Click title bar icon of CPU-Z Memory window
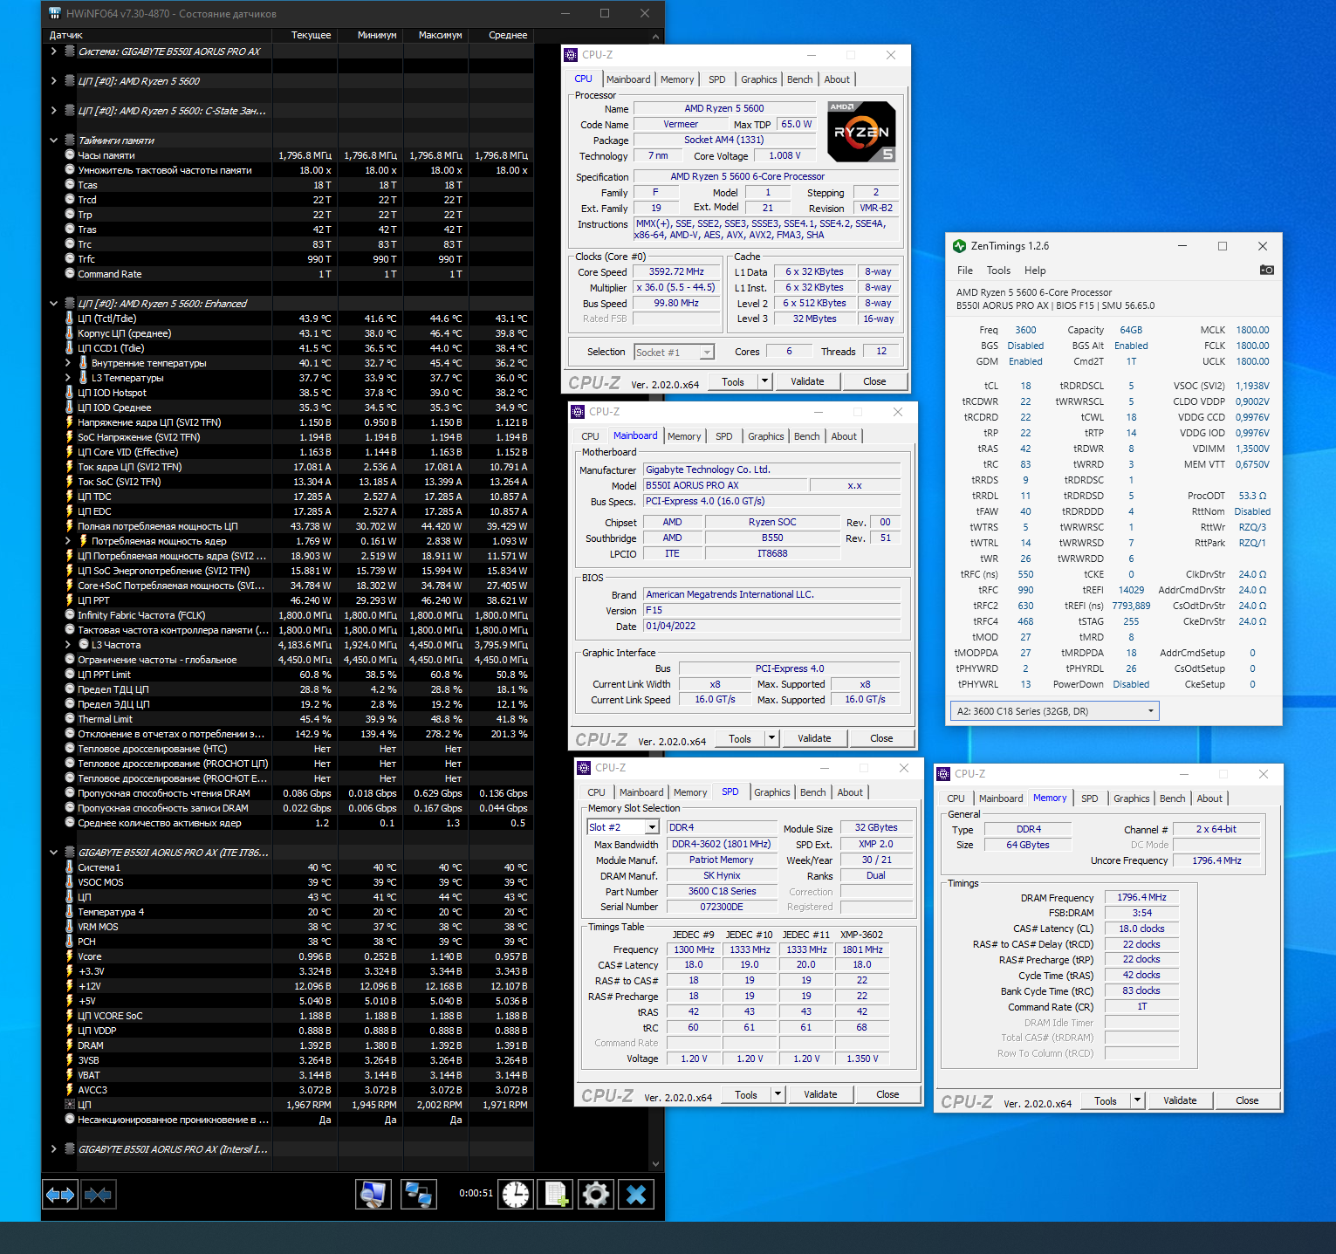The height and width of the screenshot is (1254, 1336). point(943,774)
